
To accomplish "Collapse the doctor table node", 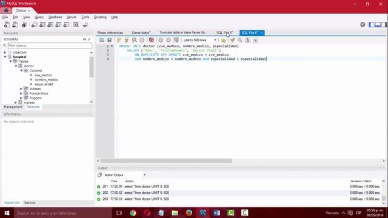I will coord(16,66).
